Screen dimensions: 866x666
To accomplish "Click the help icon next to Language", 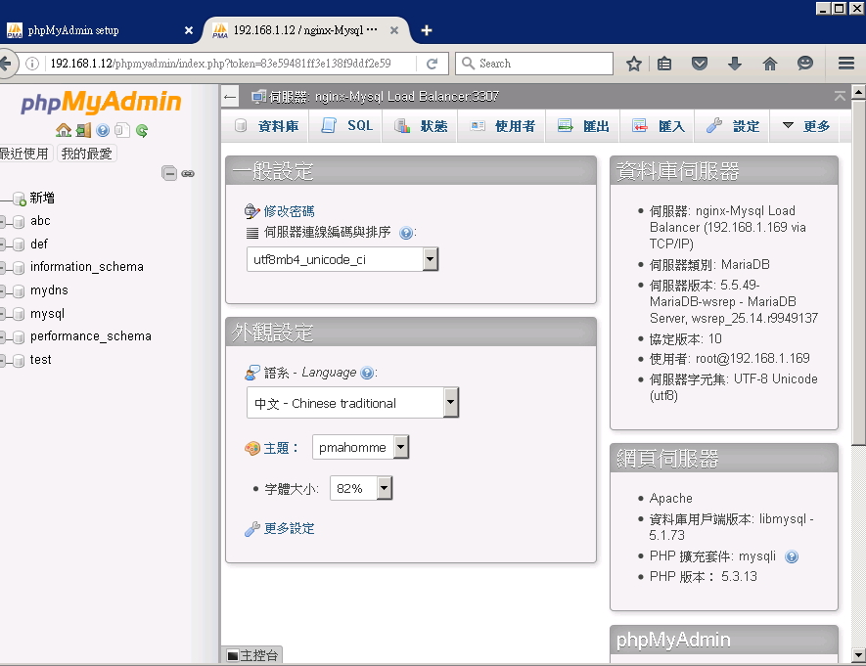I will click(x=366, y=373).
